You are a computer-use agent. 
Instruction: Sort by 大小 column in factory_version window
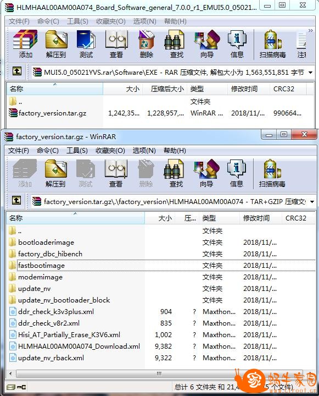tap(160, 218)
